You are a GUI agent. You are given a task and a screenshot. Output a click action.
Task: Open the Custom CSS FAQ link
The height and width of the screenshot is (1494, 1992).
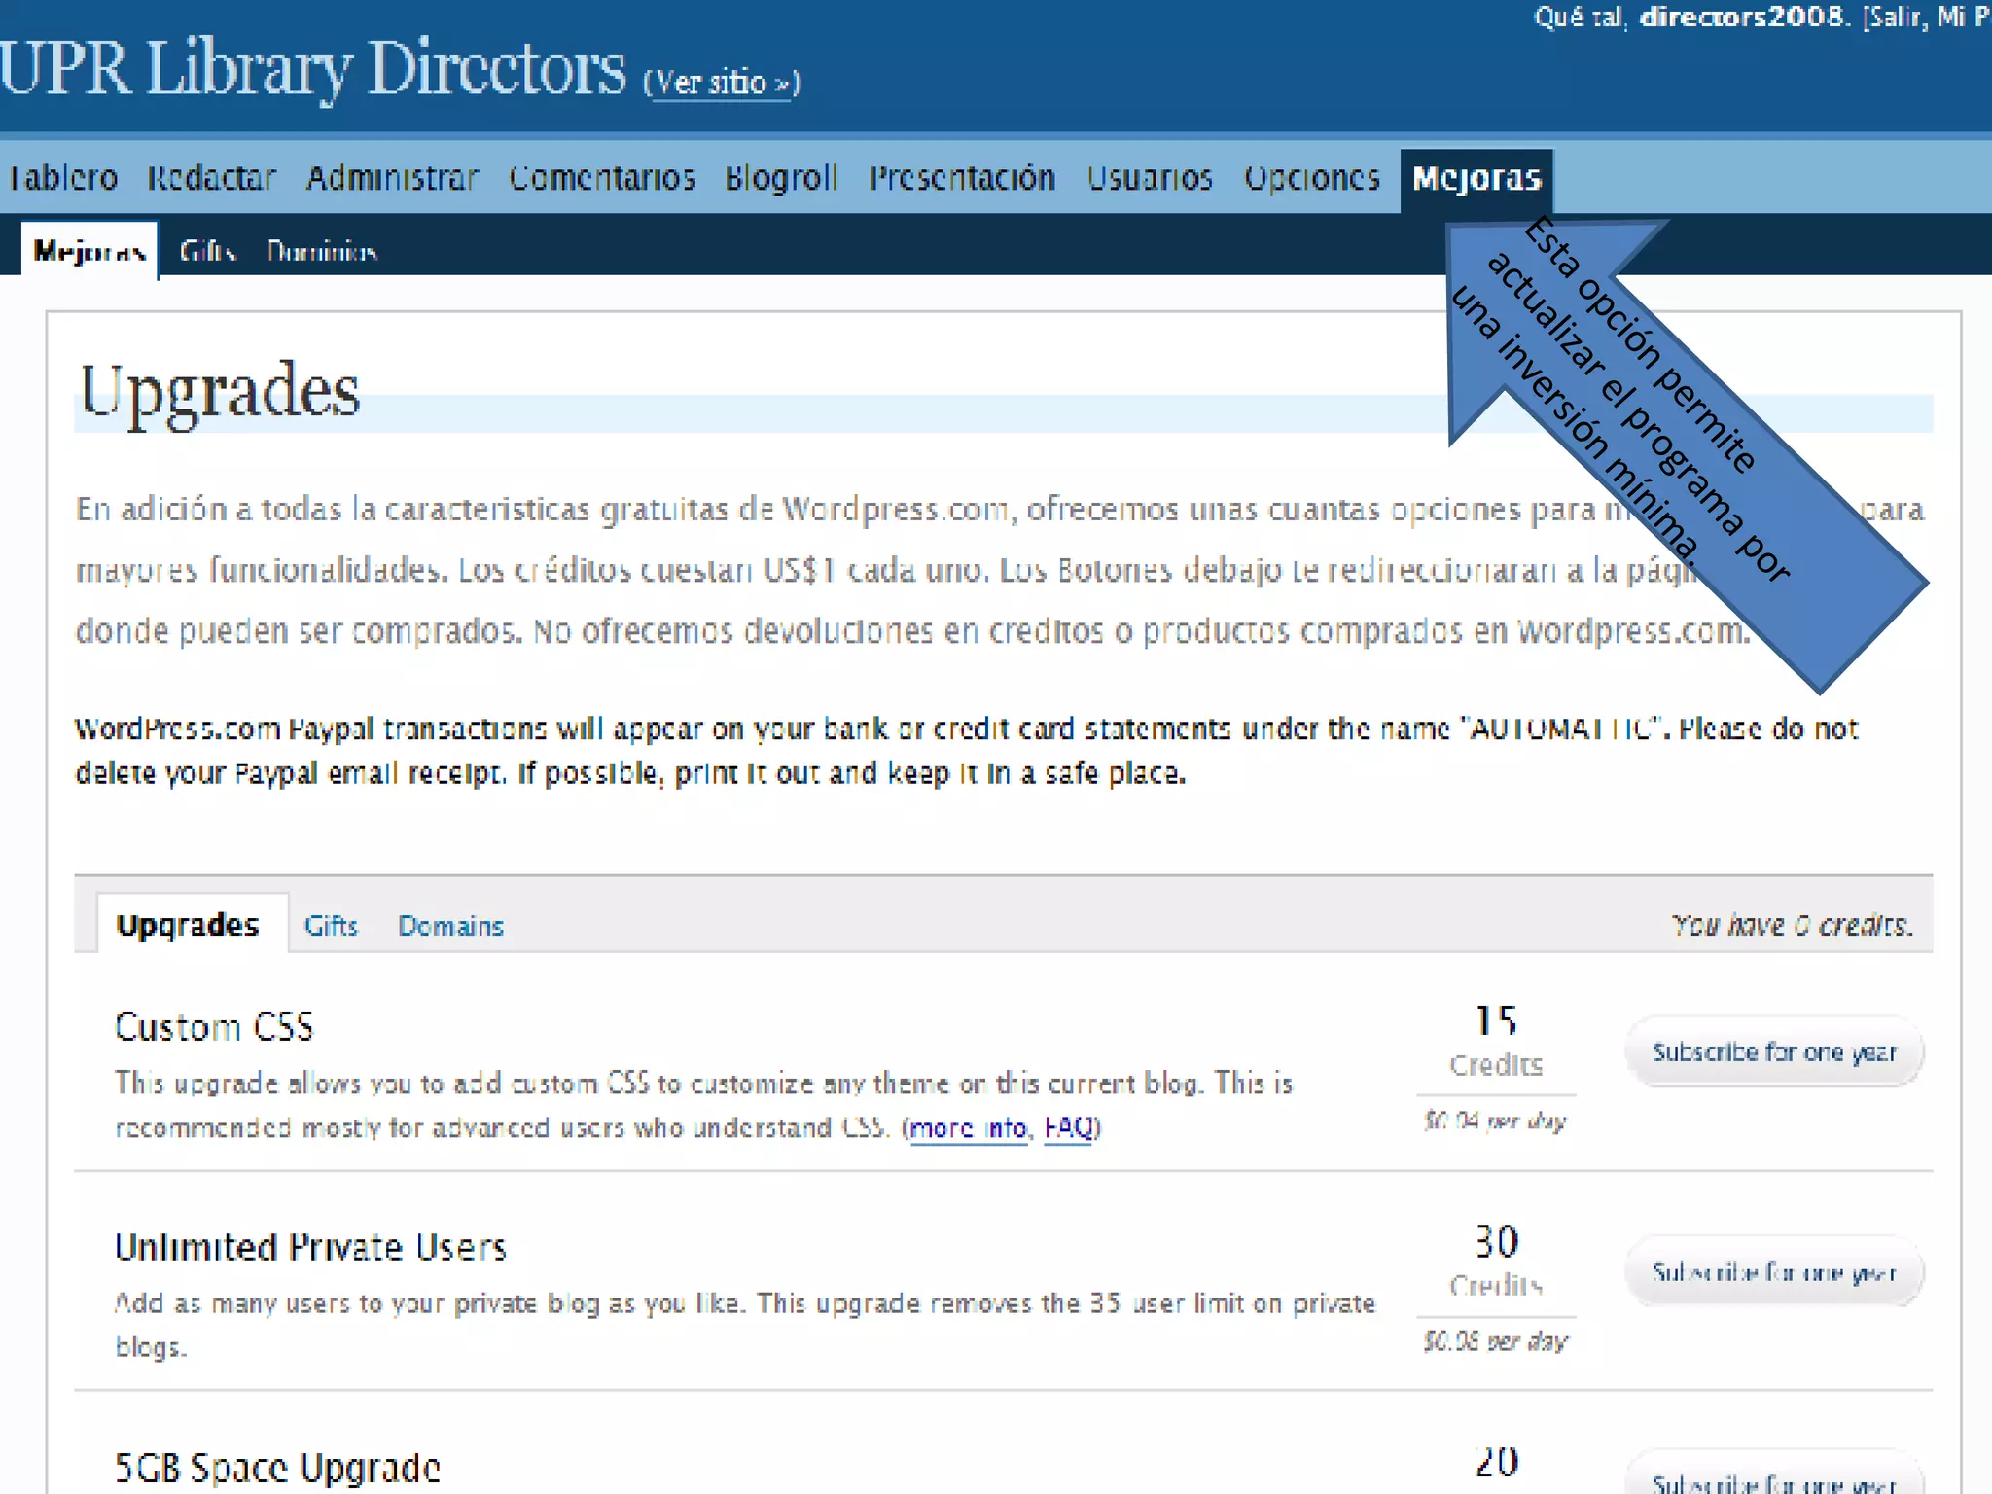1068,1128
